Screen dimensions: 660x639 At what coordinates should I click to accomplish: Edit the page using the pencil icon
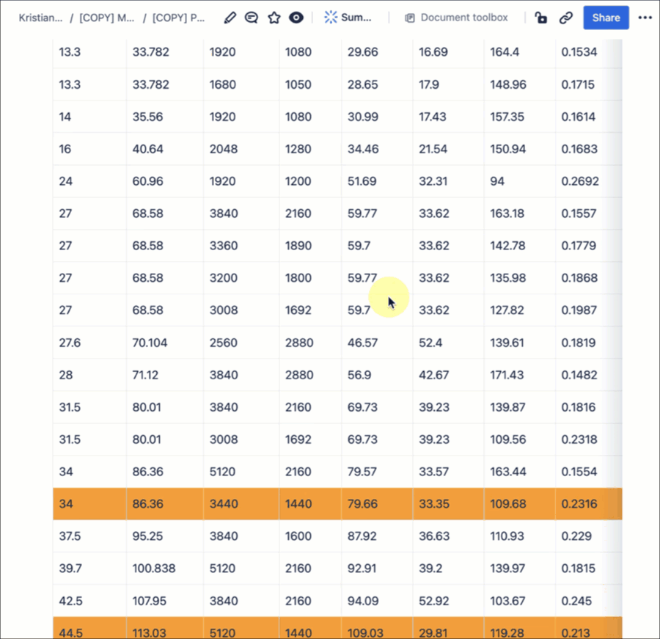click(x=230, y=17)
